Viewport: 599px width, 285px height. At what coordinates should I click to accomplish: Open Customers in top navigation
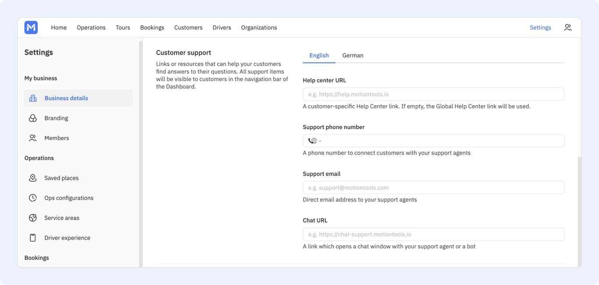[188, 28]
